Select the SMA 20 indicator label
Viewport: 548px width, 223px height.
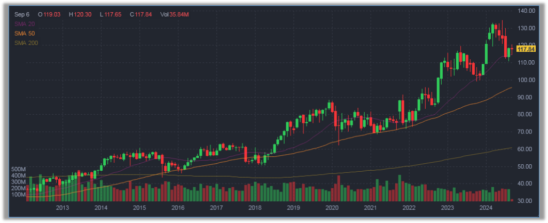24,24
